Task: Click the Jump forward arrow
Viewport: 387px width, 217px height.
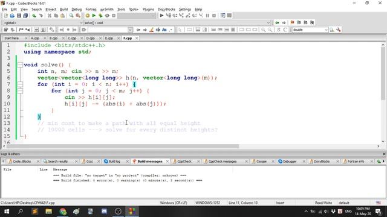Action: 284,23
